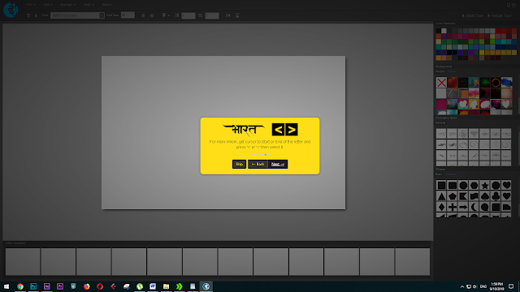Switch to the Images backgrounds tab
520x292 pixels.
point(440,71)
